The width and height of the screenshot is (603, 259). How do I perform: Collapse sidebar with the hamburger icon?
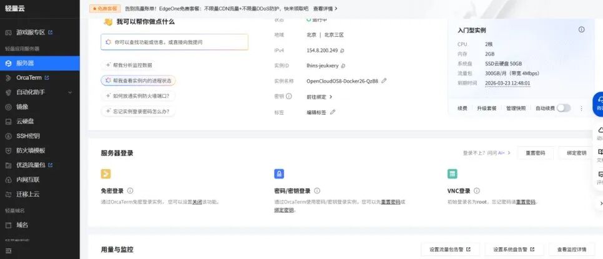point(9,251)
